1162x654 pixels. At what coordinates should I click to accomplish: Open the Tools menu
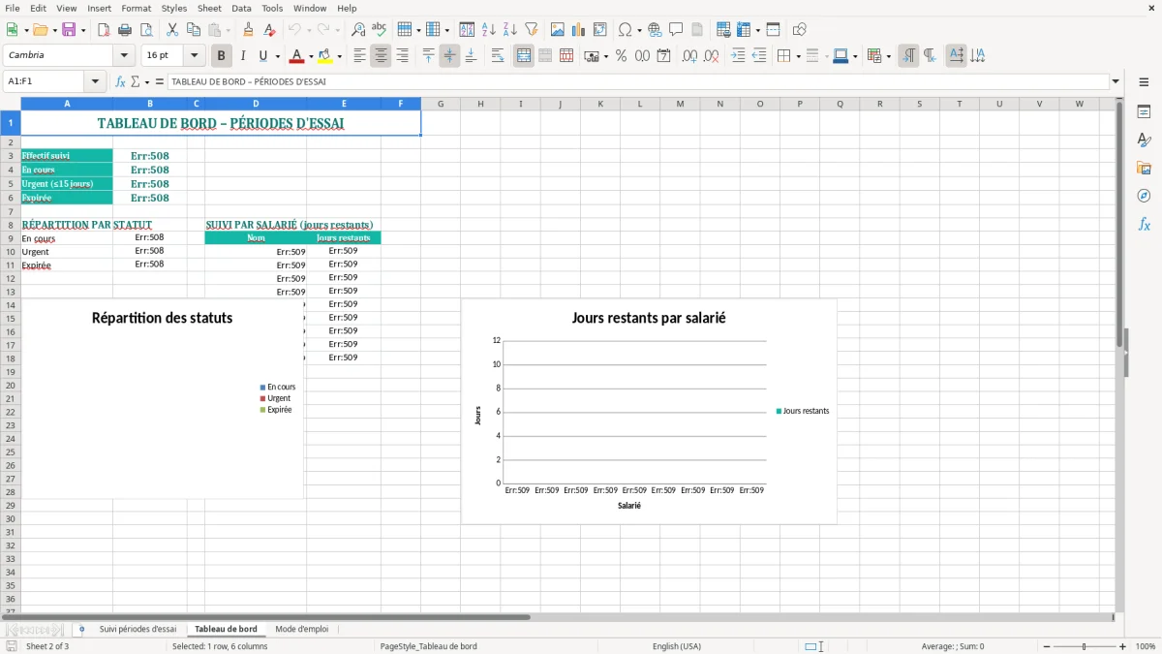pyautogui.click(x=272, y=8)
